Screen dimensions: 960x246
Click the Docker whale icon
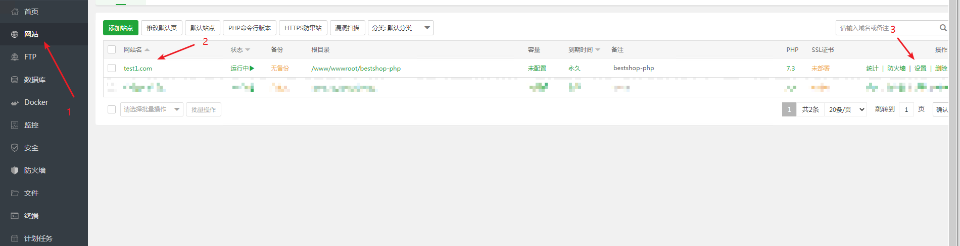click(15, 102)
